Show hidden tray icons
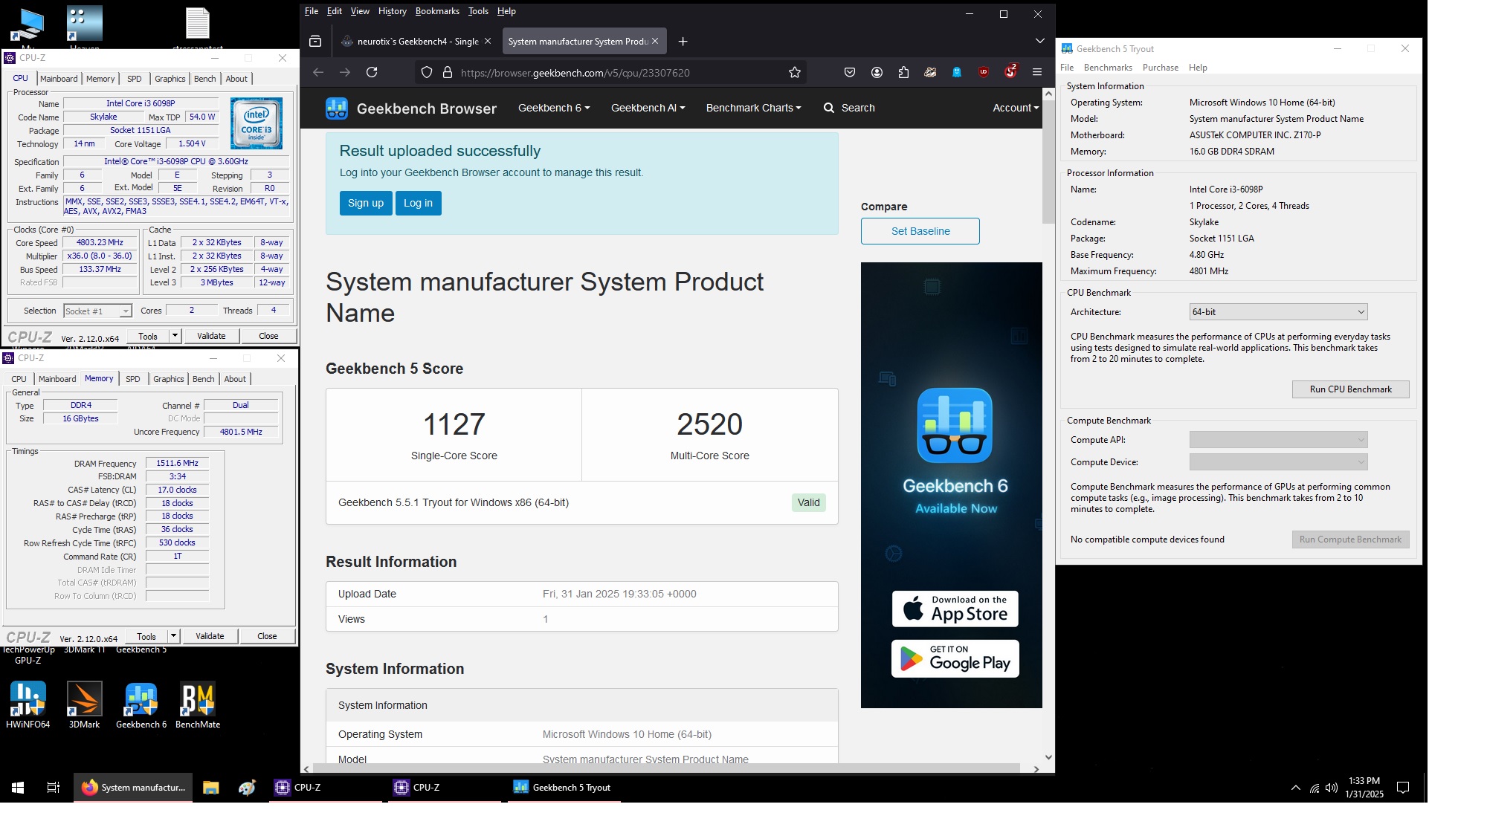The width and height of the screenshot is (1487, 836). click(x=1296, y=788)
